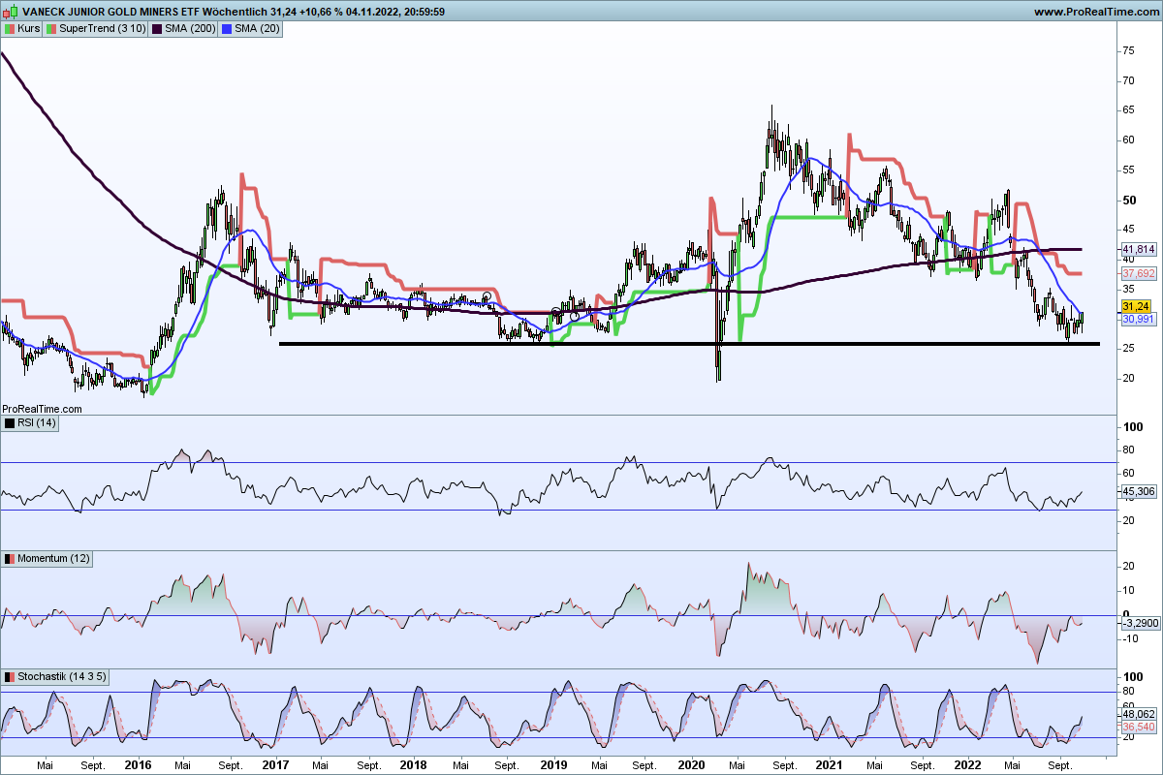Click the candlestick icon beside the chart title

[x=10, y=12]
